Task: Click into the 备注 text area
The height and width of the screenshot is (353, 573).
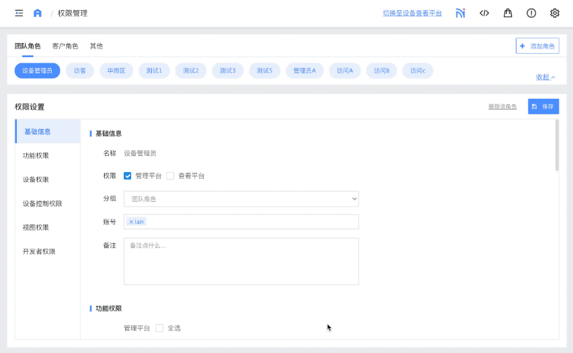Action: [241, 261]
